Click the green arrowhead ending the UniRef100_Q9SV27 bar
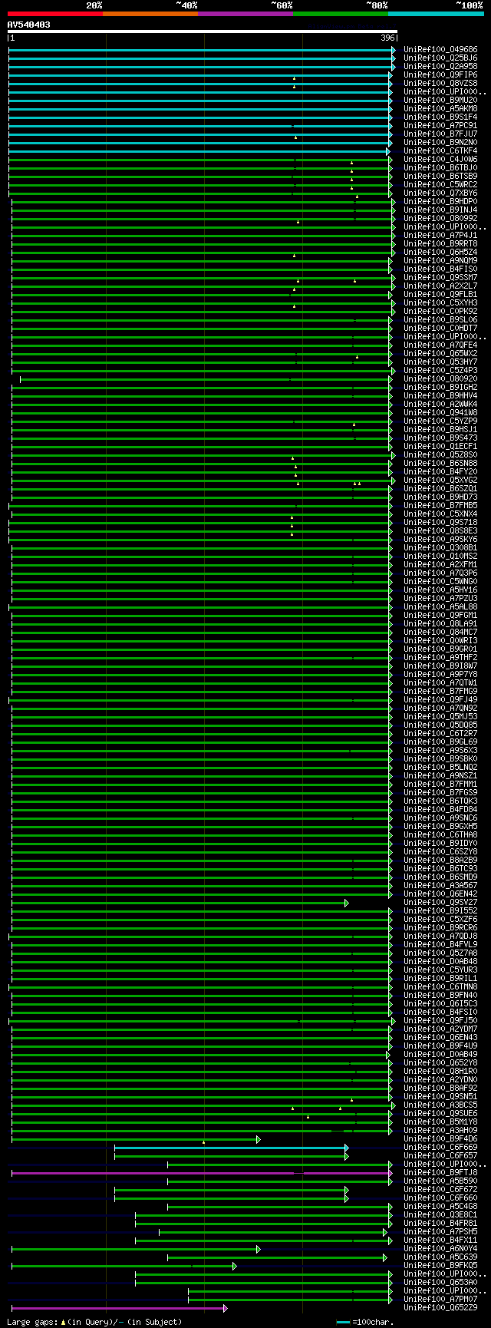This screenshot has height=1328, width=491. pyautogui.click(x=347, y=903)
